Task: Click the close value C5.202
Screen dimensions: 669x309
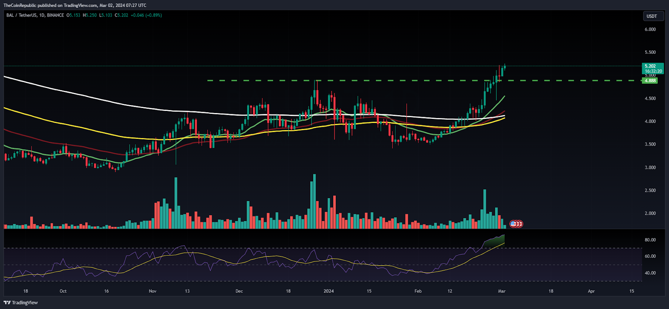Action: click(x=122, y=15)
